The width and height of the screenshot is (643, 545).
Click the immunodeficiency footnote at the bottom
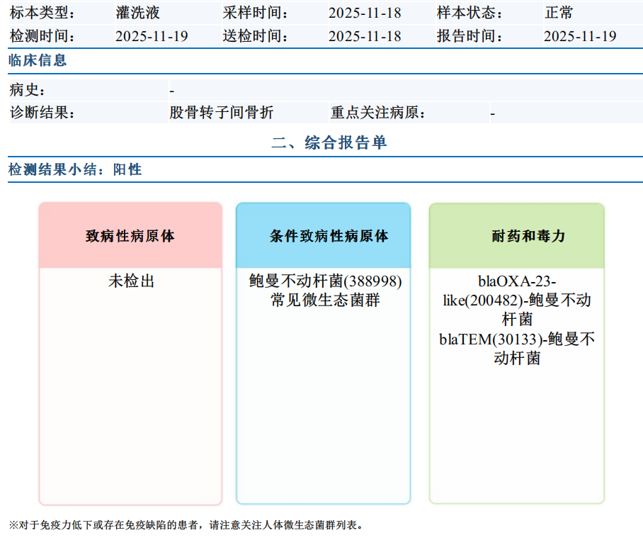186,526
